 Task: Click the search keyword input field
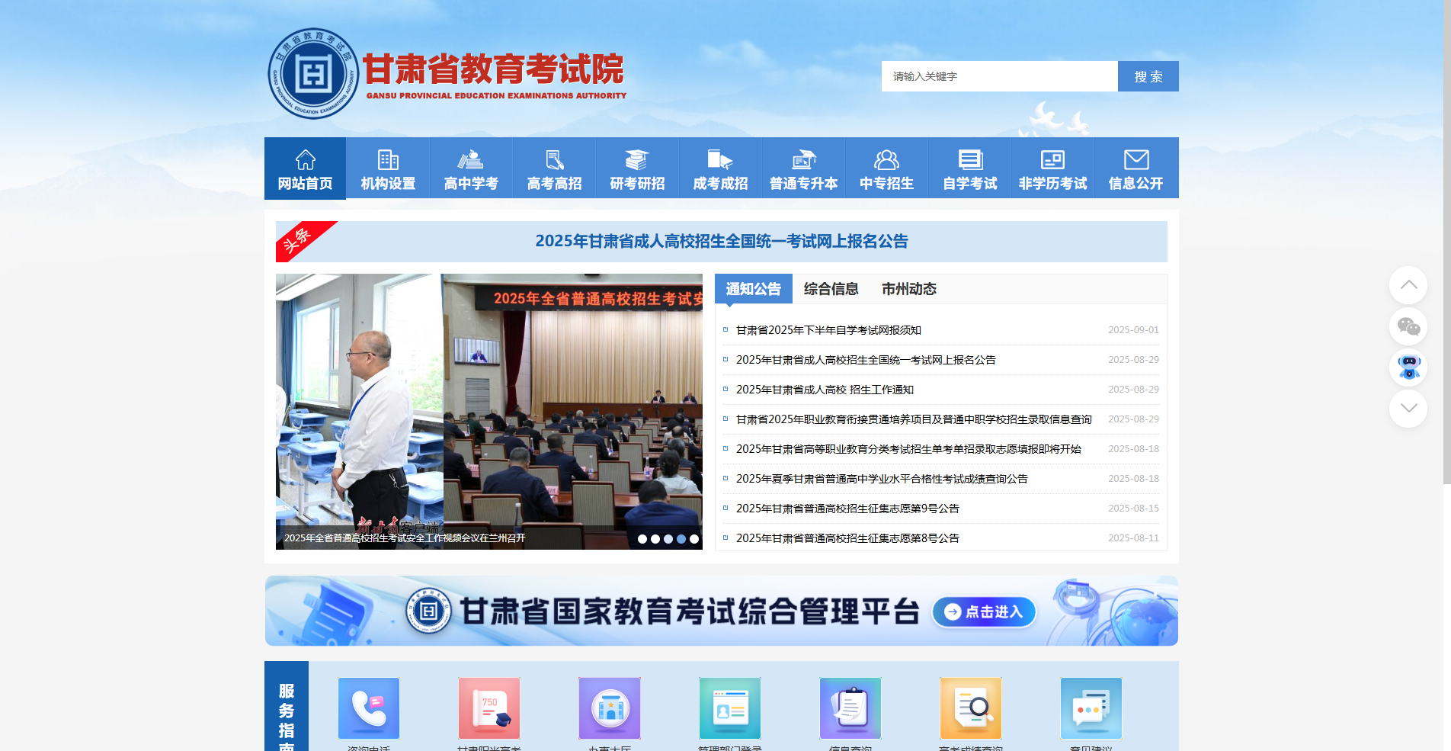[x=998, y=75]
